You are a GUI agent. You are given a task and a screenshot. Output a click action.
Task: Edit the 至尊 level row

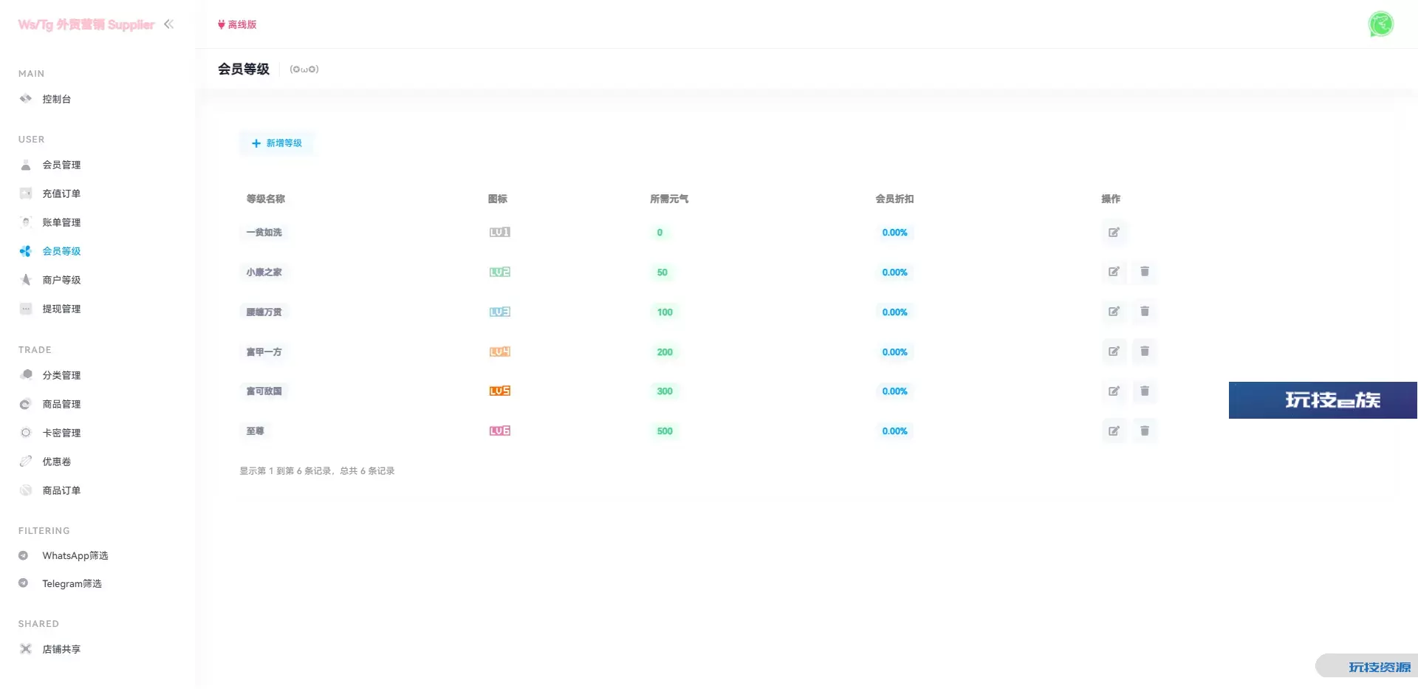click(x=1114, y=431)
